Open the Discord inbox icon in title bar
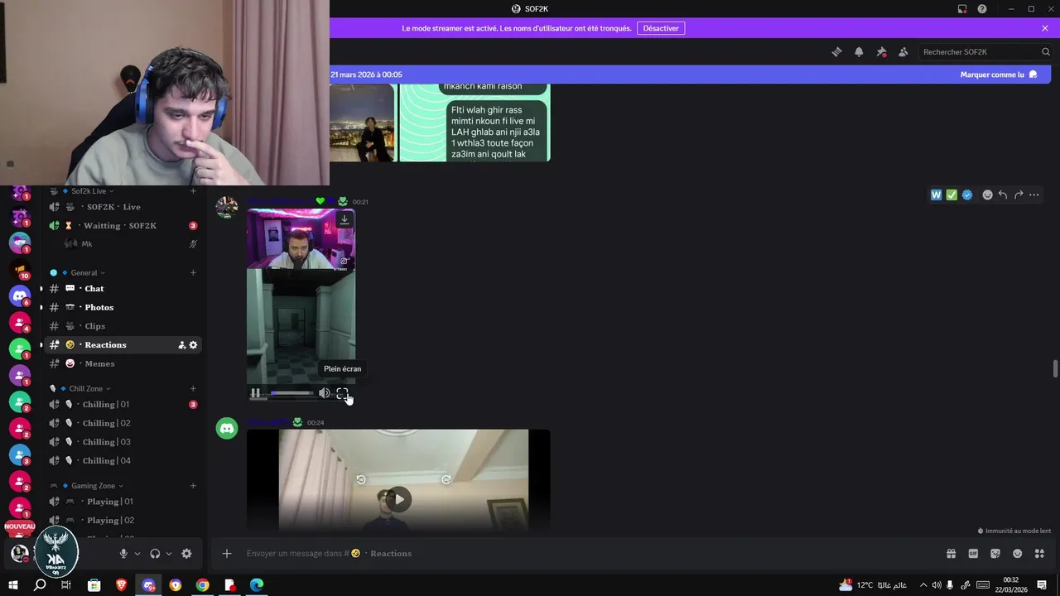Screen dimensions: 1060x596 point(962,9)
